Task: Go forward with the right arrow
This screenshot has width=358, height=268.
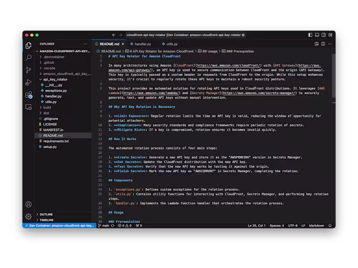Action: tap(120, 35)
